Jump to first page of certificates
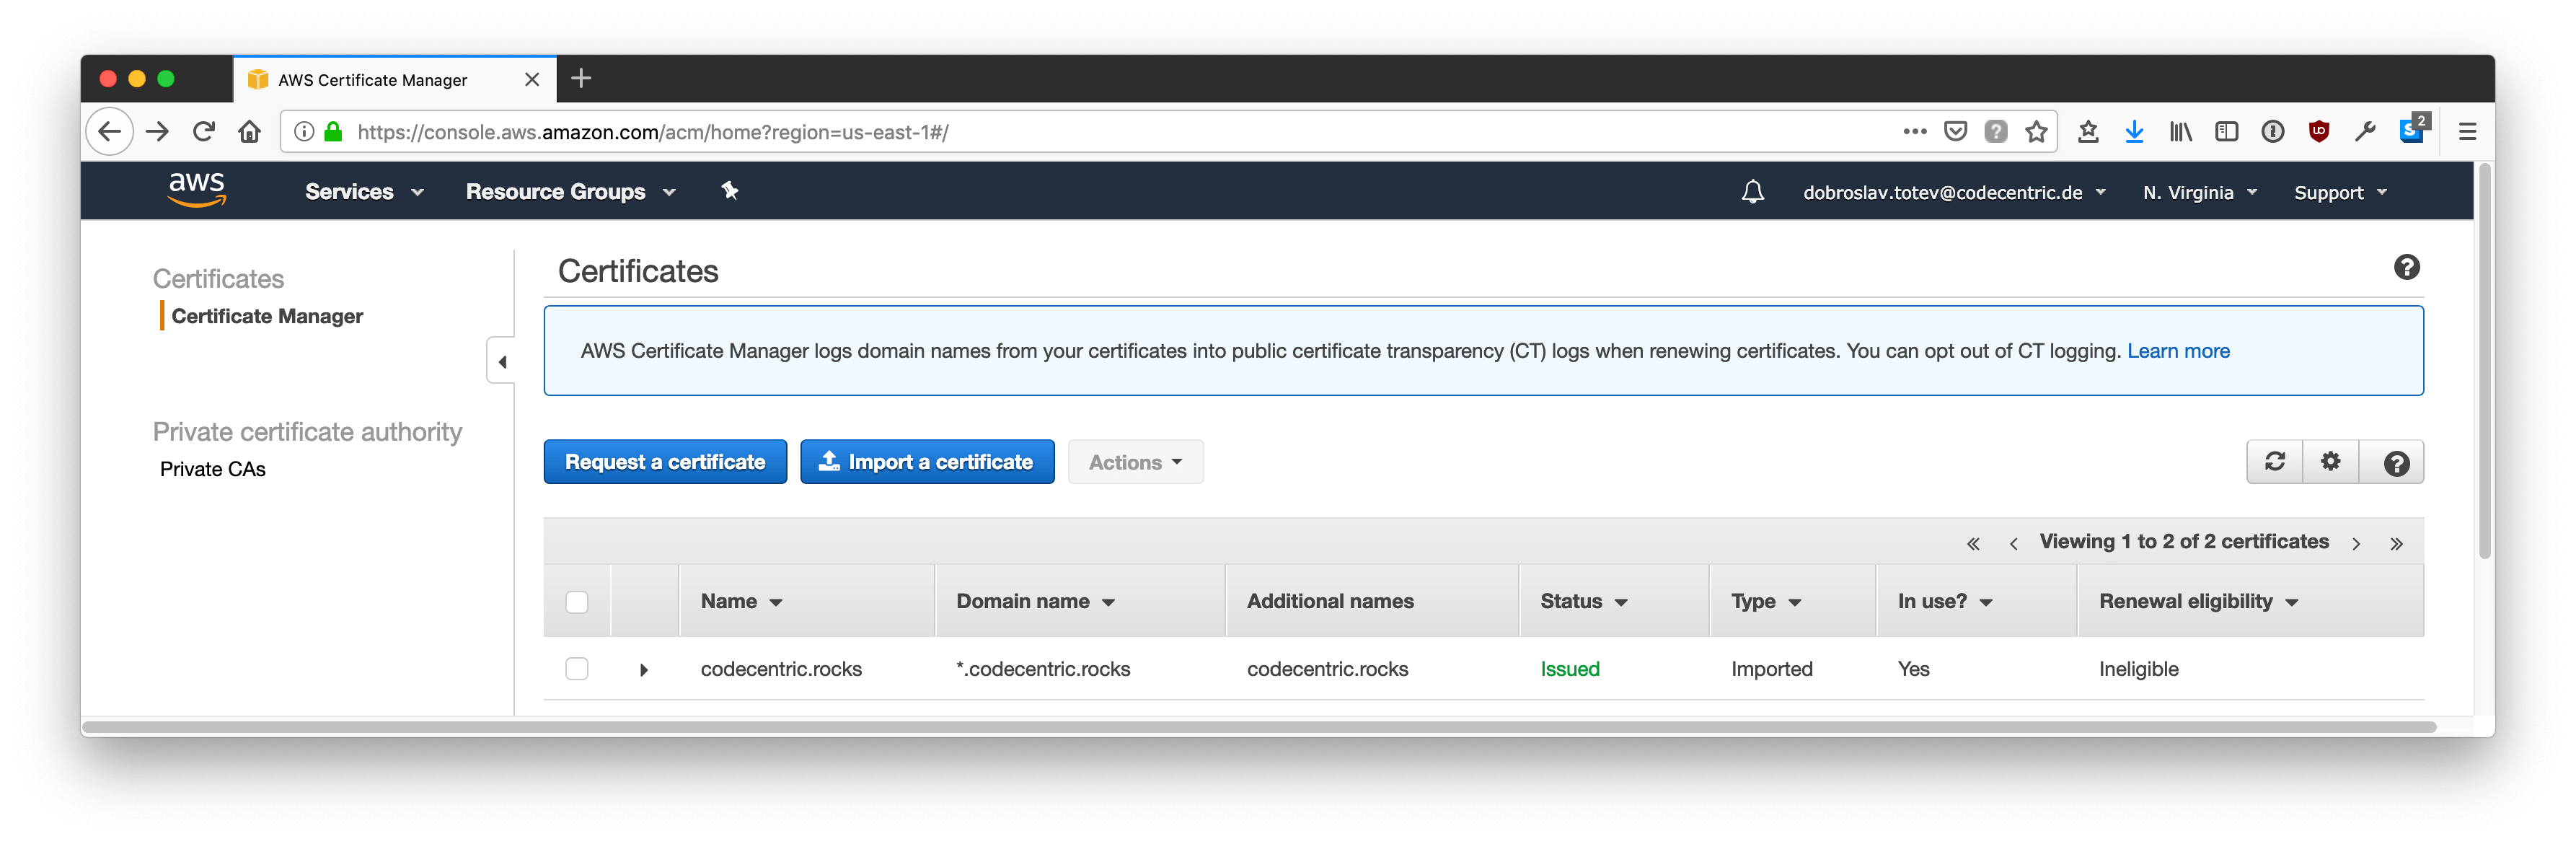Viewport: 2576px width, 844px height. [x=1972, y=543]
